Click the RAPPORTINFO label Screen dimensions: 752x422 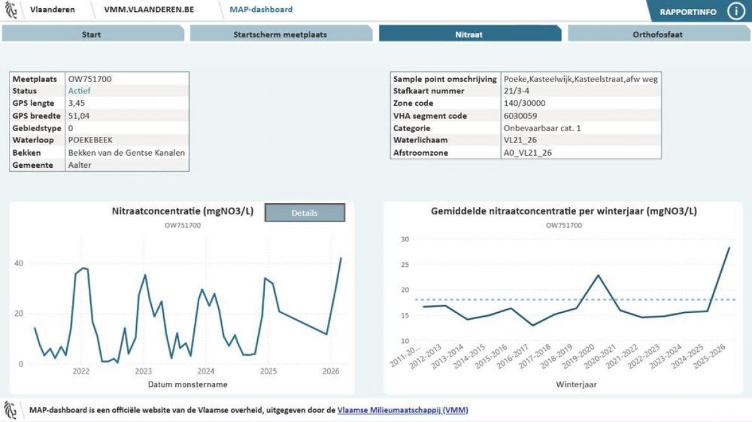tap(688, 10)
